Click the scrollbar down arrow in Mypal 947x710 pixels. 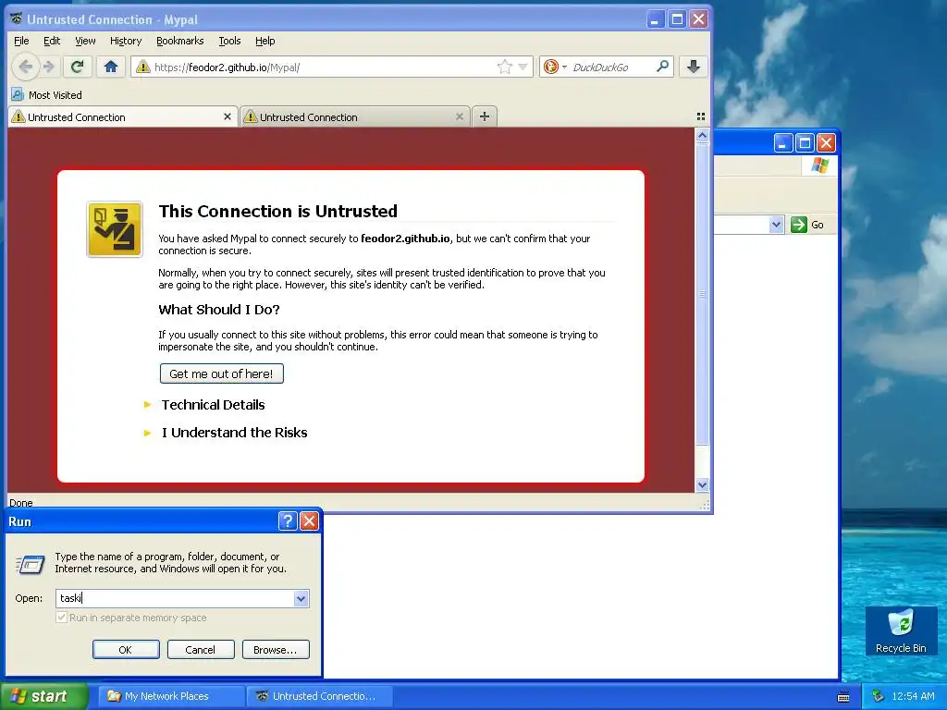pyautogui.click(x=702, y=484)
